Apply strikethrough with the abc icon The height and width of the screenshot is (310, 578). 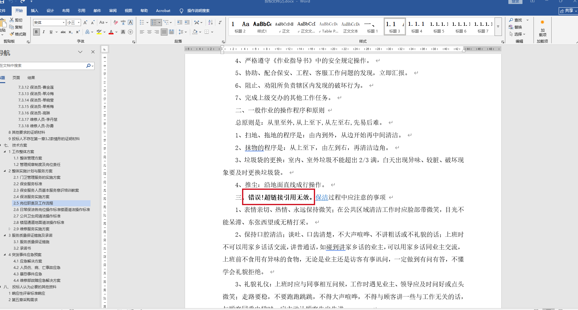pyautogui.click(x=63, y=32)
